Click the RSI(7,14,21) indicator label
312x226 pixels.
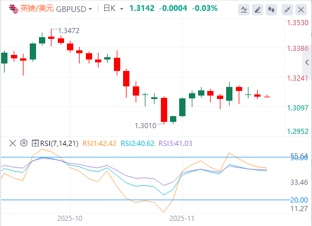[60, 144]
